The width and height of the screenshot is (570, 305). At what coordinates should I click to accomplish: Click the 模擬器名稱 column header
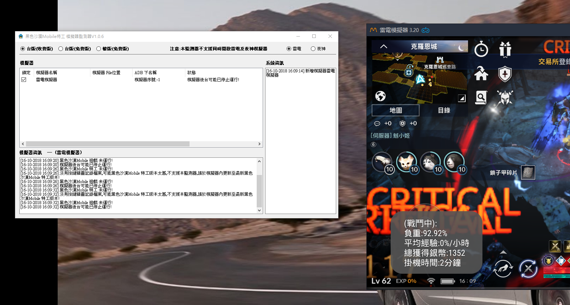click(x=62, y=73)
